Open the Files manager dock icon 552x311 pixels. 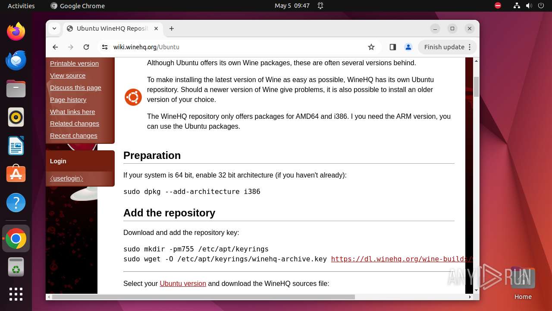[16, 89]
